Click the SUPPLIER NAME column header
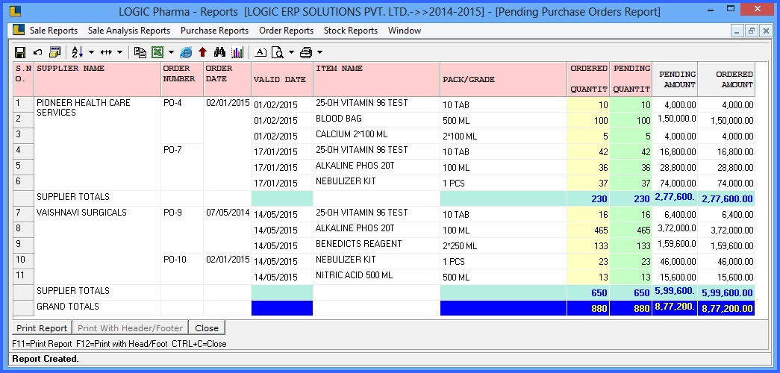The width and height of the screenshot is (780, 373). [98, 79]
